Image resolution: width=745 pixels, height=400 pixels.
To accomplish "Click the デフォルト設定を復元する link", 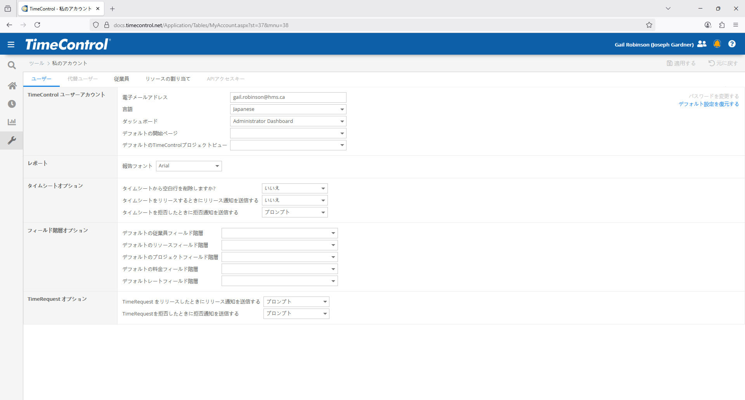I will point(709,104).
